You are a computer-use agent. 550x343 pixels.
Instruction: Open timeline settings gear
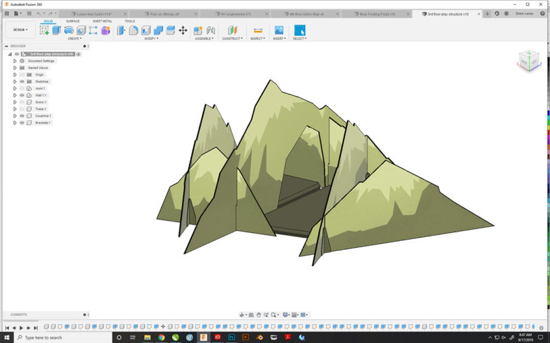[x=541, y=327]
